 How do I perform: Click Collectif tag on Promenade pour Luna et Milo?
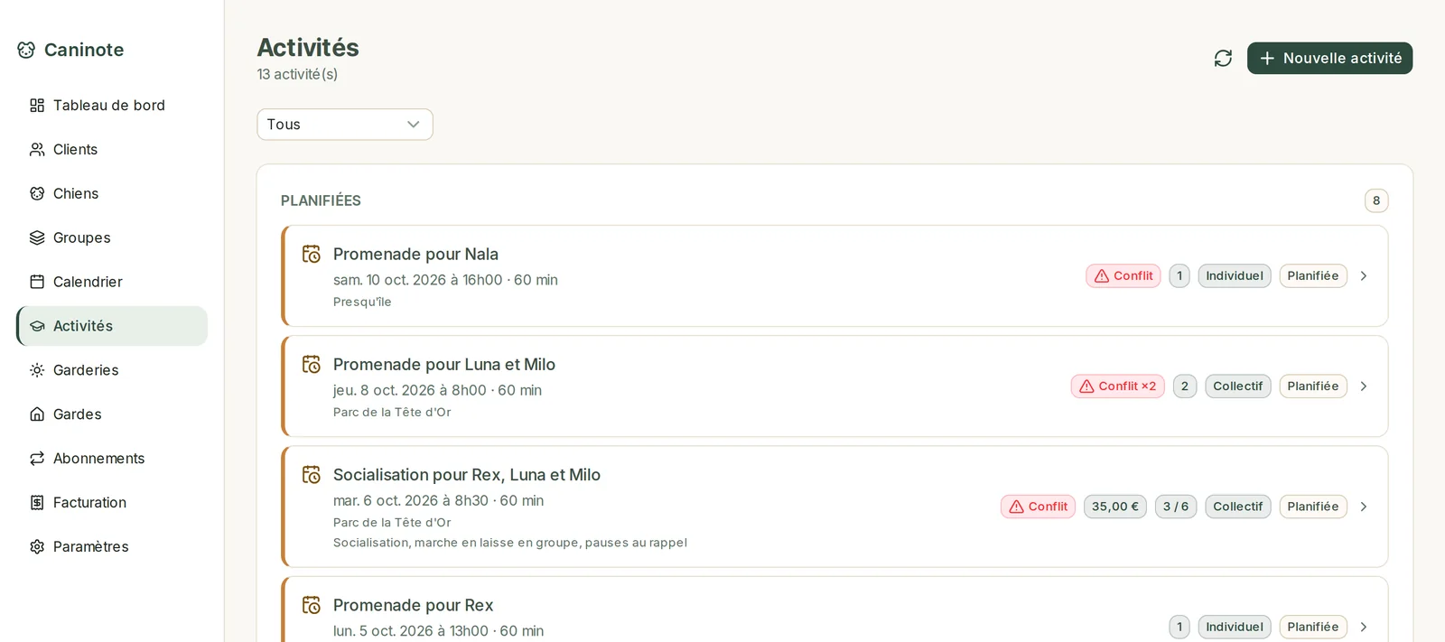1238,386
